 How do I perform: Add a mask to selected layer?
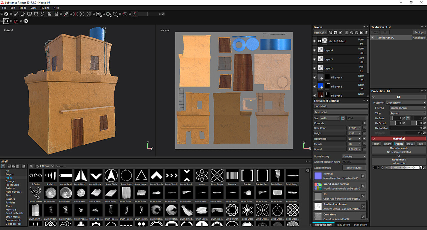coord(335,33)
